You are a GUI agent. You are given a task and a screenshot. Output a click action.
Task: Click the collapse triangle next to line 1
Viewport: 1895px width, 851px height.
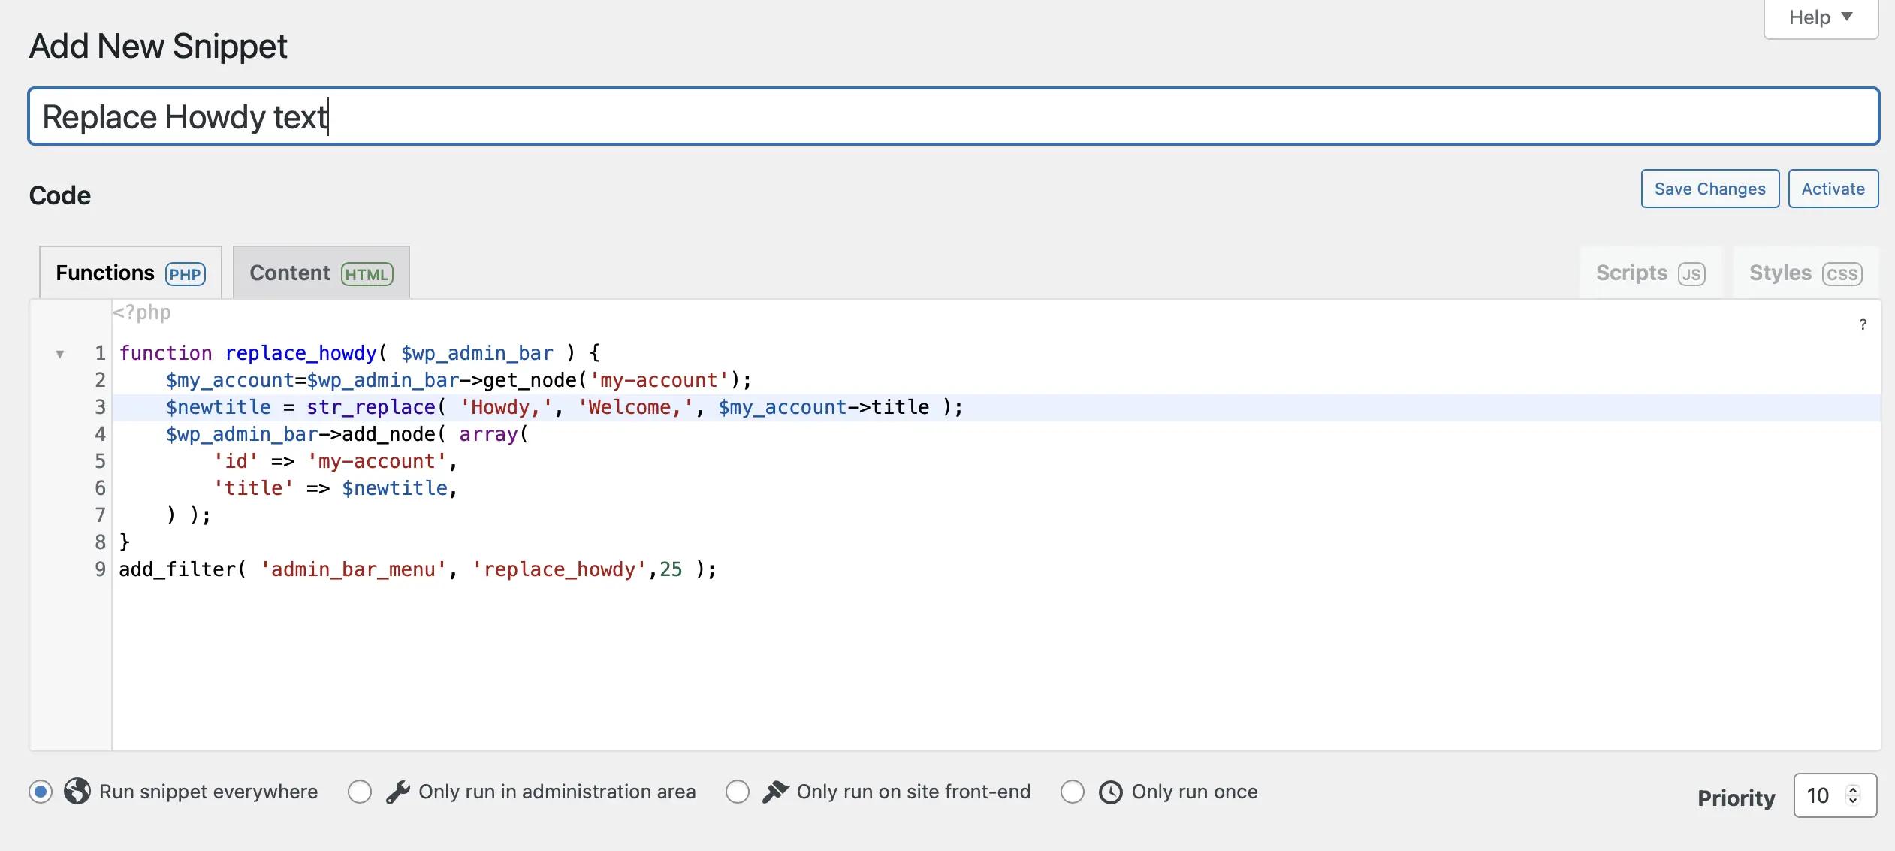[60, 353]
